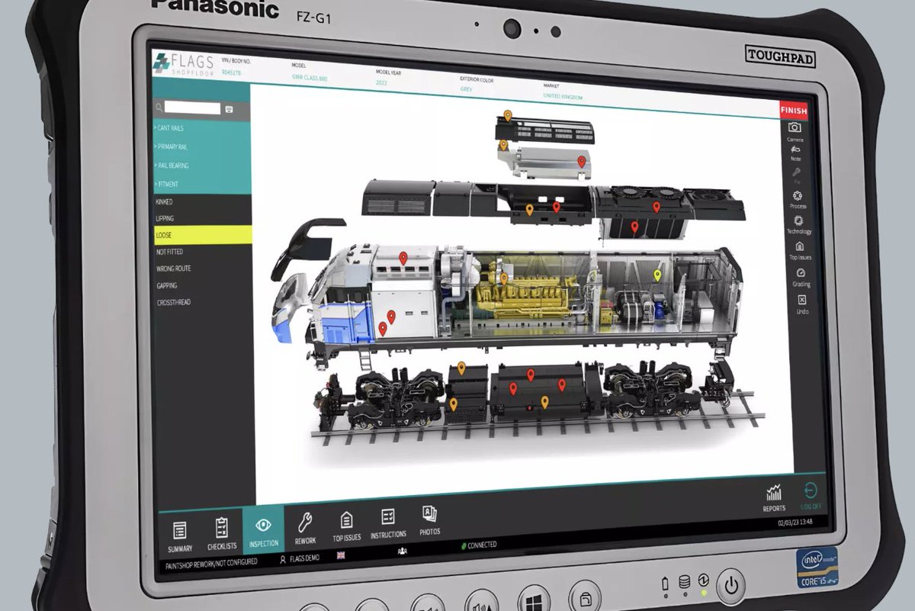The height and width of the screenshot is (611, 915).
Task: Select lower red pin on blue cab nose
Action: [383, 328]
